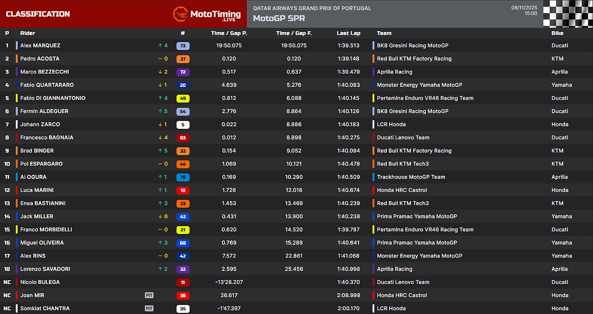Open rider Marco BEZZECCHI's entry
This screenshot has width=593, height=314.
pos(44,72)
